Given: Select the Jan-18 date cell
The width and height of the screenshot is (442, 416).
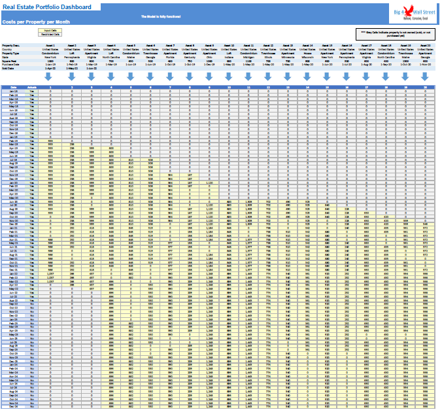Looking at the screenshot, I should pos(13,92).
